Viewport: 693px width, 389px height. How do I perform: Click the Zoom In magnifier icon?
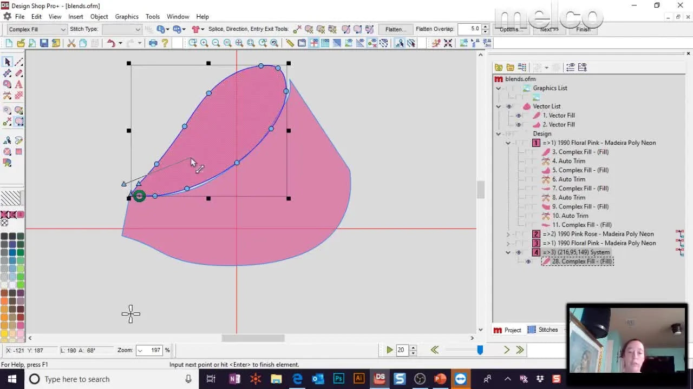[204, 43]
